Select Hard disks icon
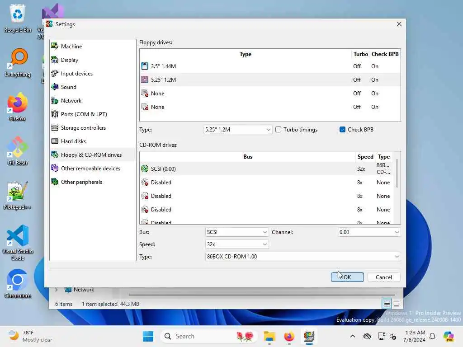This screenshot has height=347, width=463. point(55,141)
